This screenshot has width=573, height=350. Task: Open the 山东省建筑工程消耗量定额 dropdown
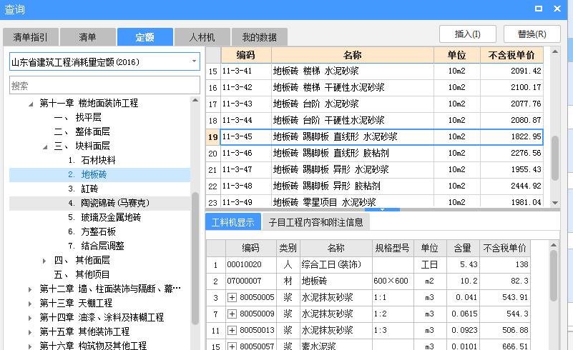pos(194,61)
